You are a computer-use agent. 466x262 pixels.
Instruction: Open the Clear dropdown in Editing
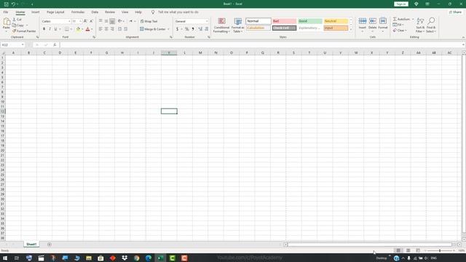click(400, 31)
